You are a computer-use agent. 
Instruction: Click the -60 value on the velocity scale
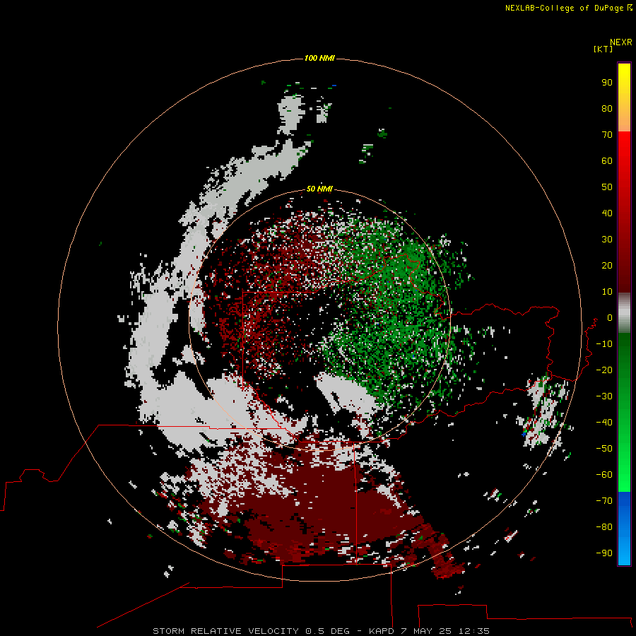point(604,475)
